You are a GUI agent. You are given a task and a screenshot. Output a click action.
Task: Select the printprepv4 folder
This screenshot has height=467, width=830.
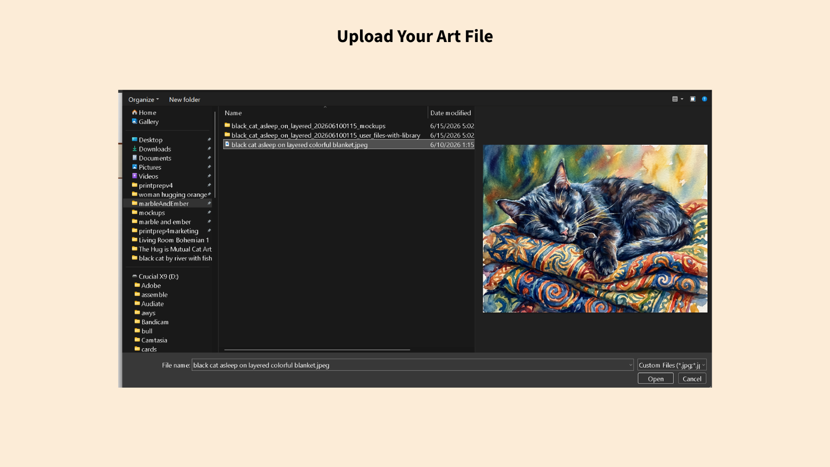click(156, 185)
